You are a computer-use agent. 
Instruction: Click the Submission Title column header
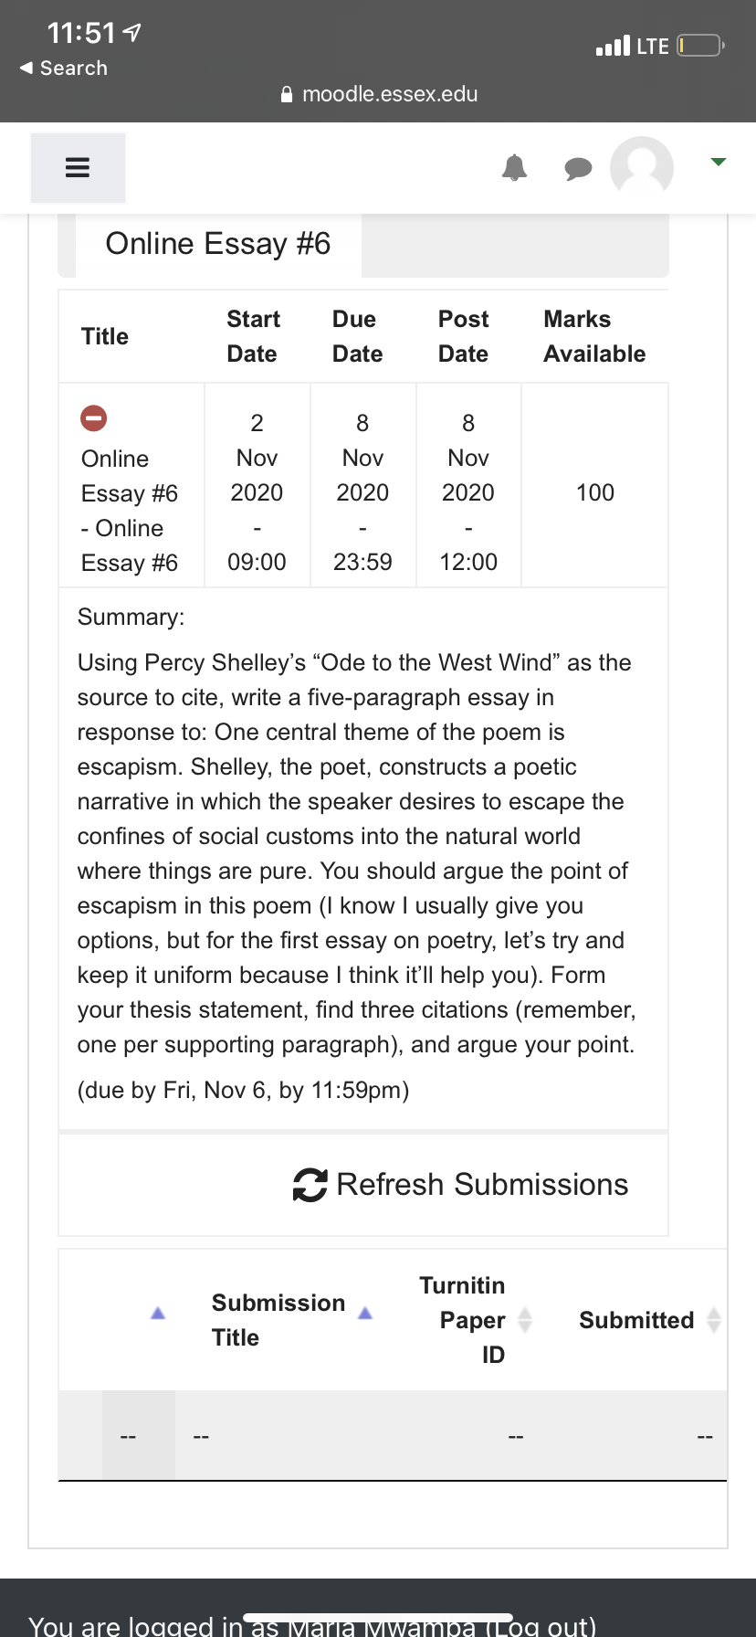[278, 1320]
